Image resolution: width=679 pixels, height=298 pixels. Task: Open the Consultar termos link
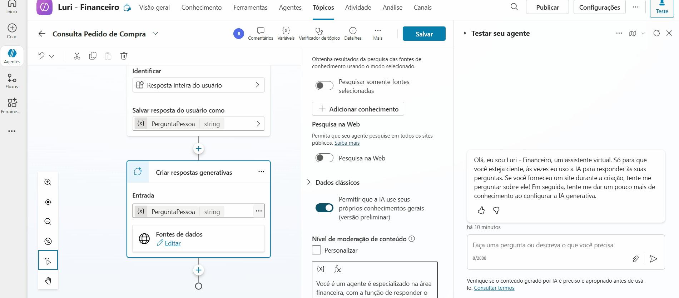(494, 288)
